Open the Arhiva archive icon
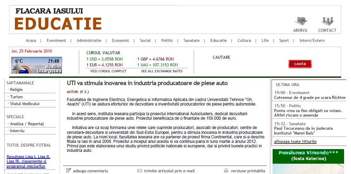The width and height of the screenshot is (351, 174). 300,21
